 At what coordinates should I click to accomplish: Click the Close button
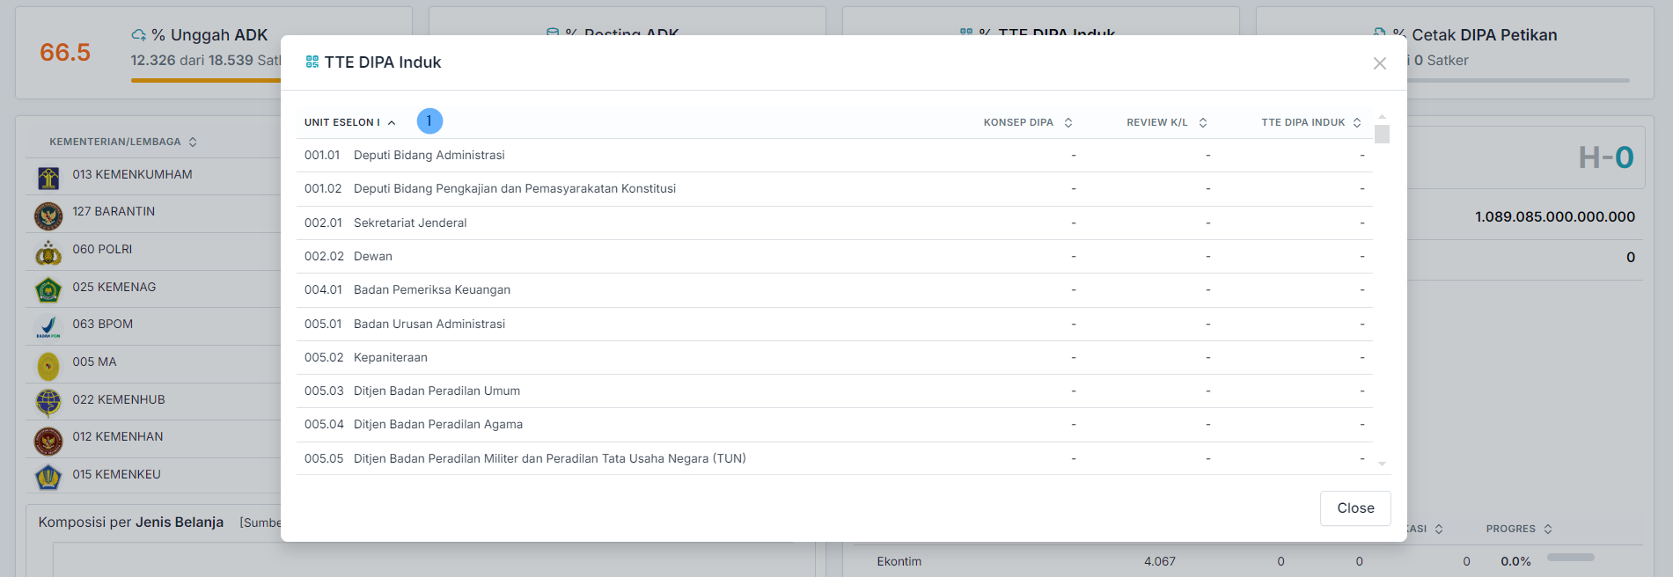coord(1354,508)
